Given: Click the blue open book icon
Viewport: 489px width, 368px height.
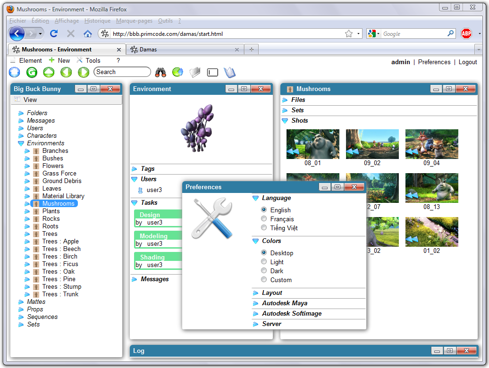Looking at the screenshot, I should tap(229, 72).
